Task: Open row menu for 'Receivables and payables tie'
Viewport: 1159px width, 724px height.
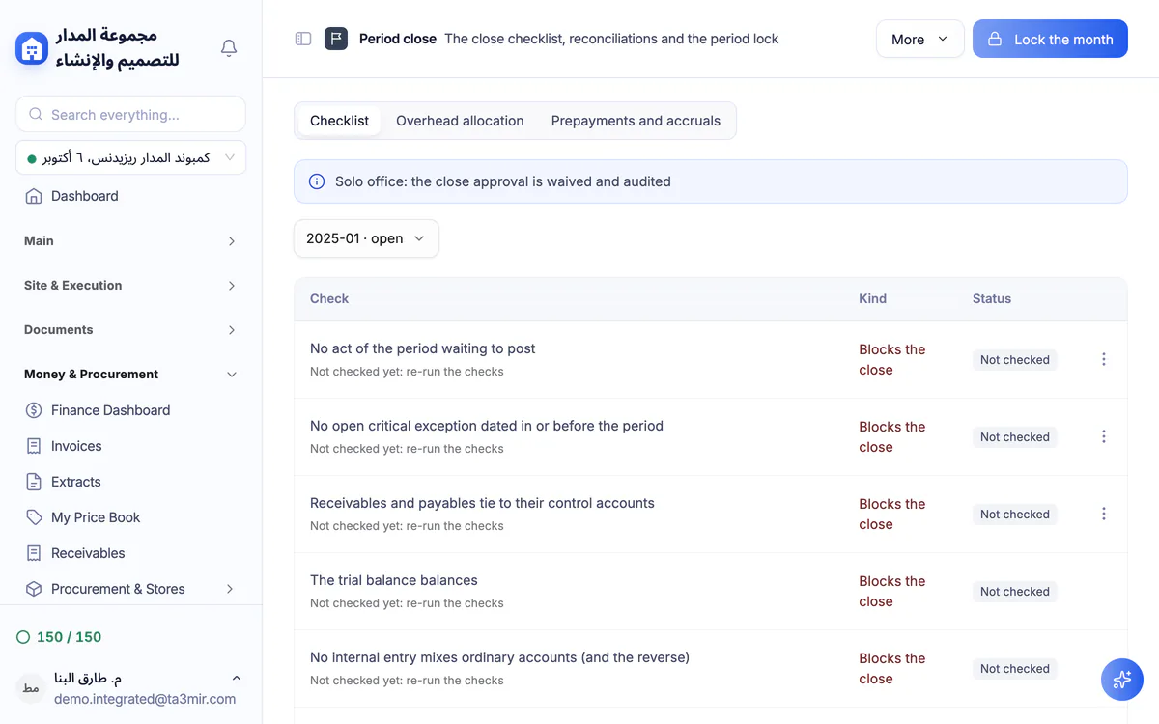Action: pos(1104,514)
